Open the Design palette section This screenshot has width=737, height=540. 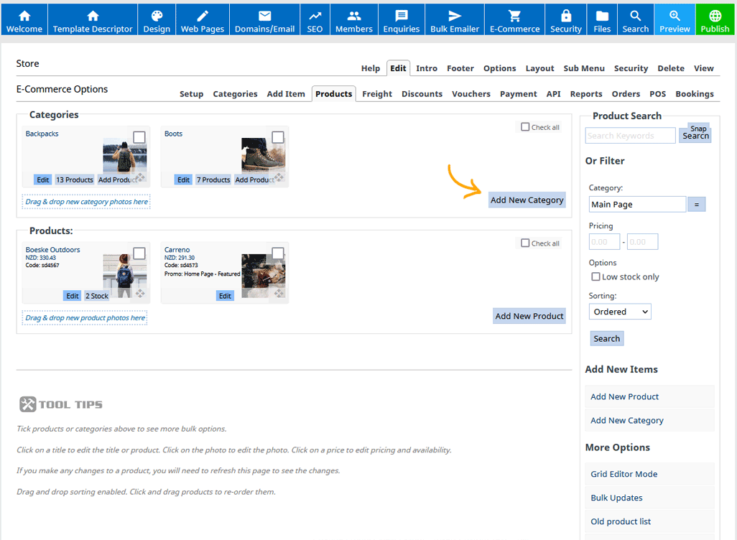click(157, 19)
